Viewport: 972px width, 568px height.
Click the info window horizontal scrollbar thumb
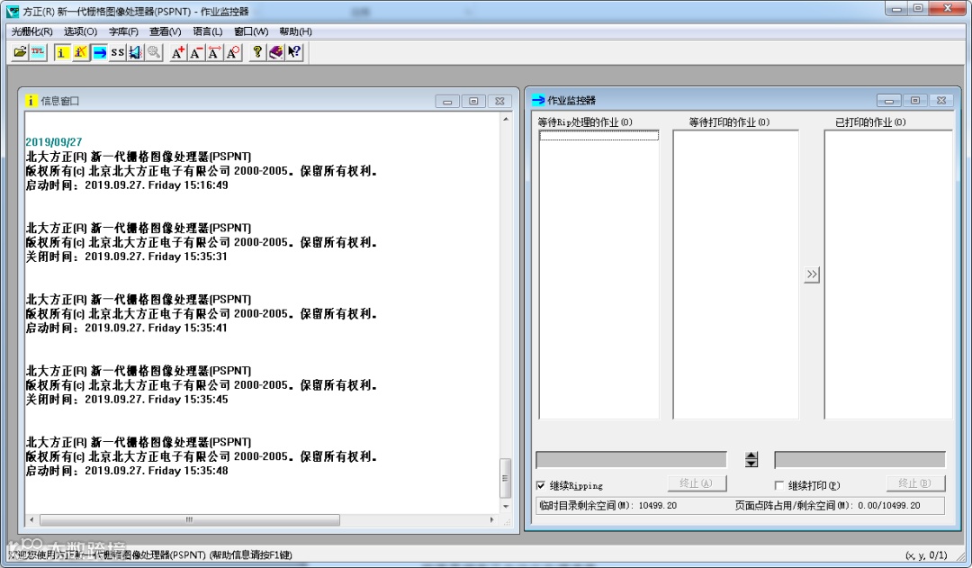[190, 519]
